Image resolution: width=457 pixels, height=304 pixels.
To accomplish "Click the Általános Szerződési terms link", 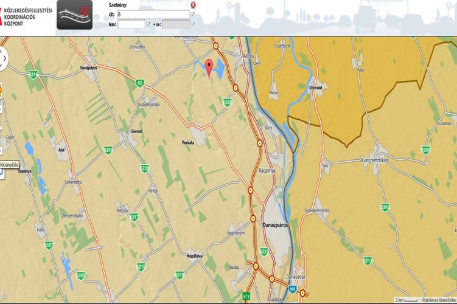I will (x=439, y=300).
